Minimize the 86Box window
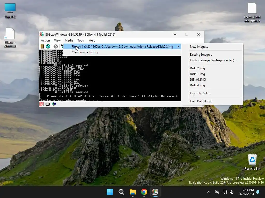This screenshot has height=198, width=265. click(175, 34)
